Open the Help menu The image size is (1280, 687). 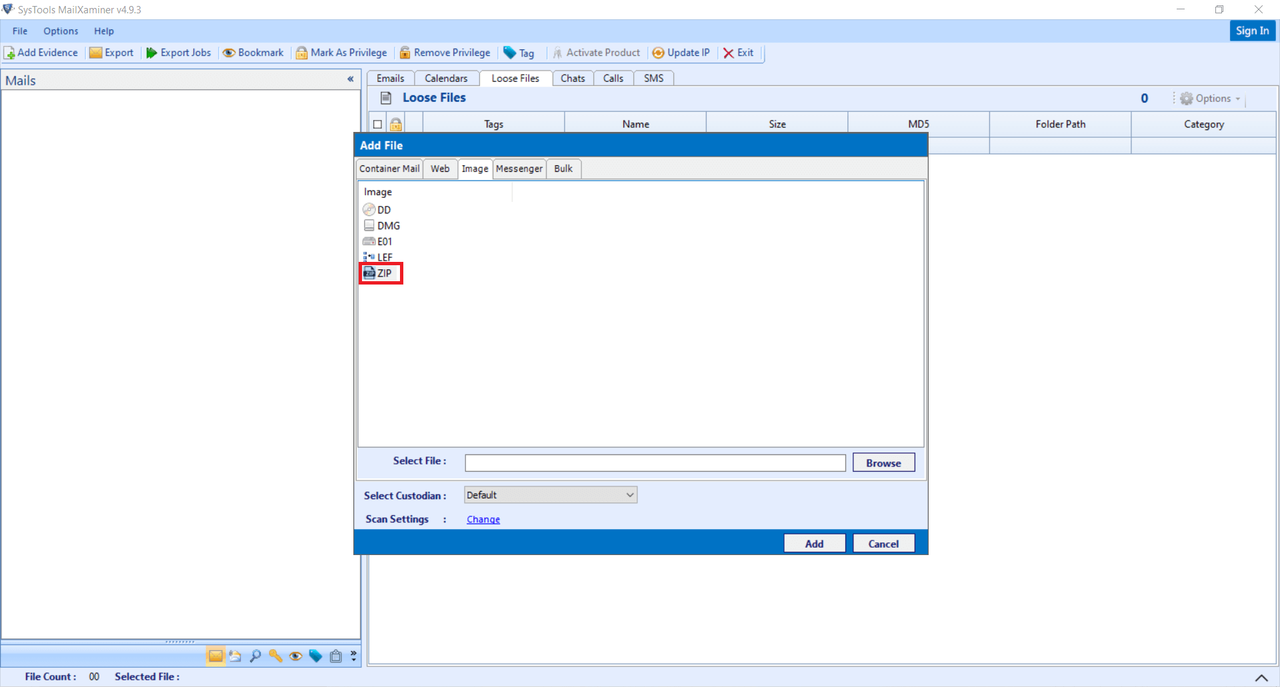[x=103, y=31]
